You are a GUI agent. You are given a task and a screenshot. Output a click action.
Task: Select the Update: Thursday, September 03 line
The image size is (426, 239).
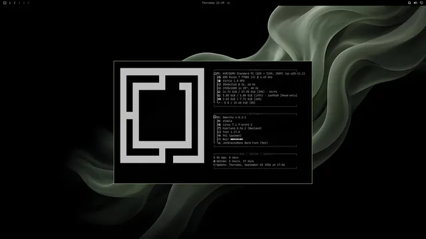pos(251,165)
